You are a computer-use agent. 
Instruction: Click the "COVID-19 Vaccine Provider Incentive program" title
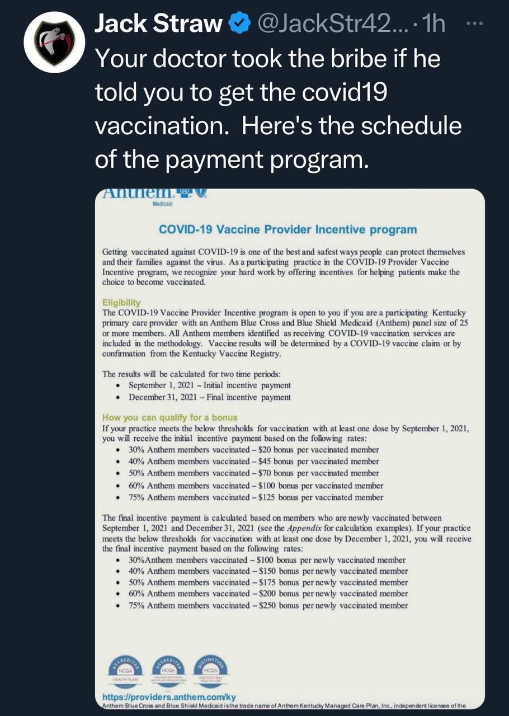(x=288, y=229)
